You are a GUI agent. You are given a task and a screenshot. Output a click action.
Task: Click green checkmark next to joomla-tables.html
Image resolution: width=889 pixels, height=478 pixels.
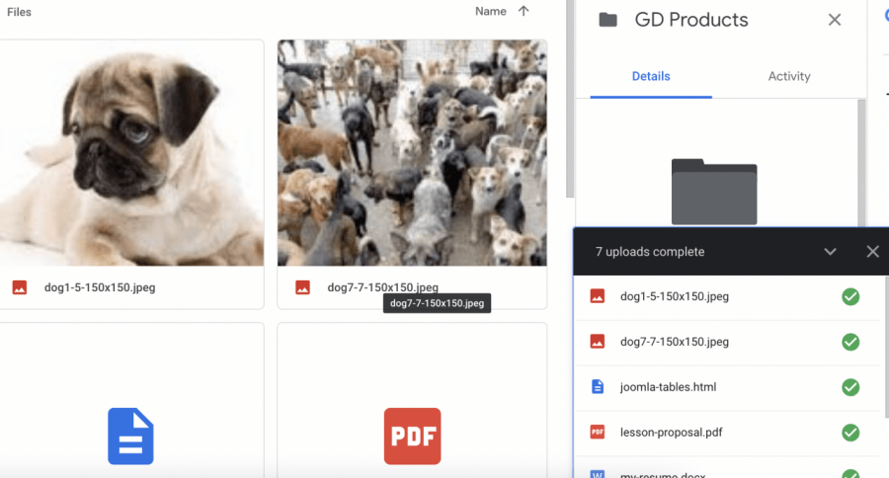pos(849,387)
